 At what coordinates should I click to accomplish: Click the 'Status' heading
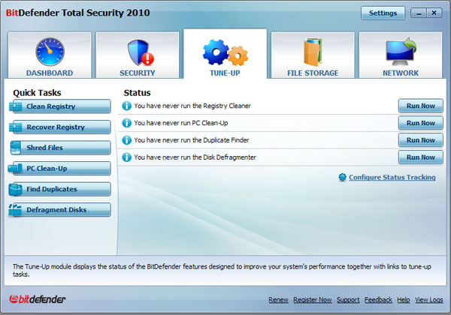point(138,93)
